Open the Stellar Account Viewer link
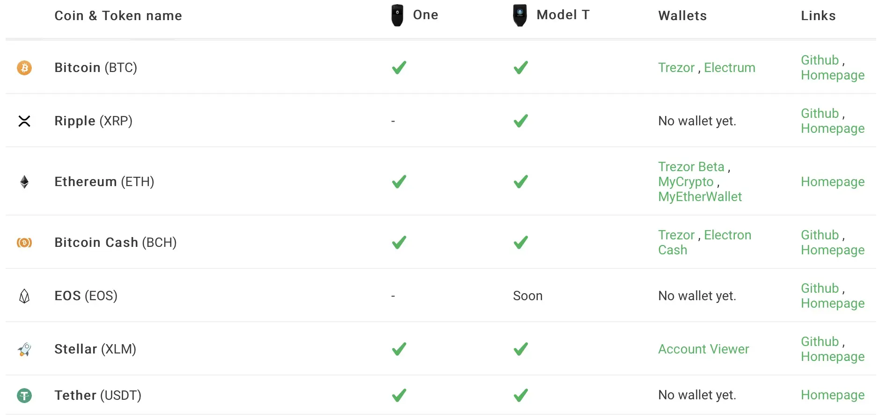This screenshot has height=418, width=879. coord(703,349)
